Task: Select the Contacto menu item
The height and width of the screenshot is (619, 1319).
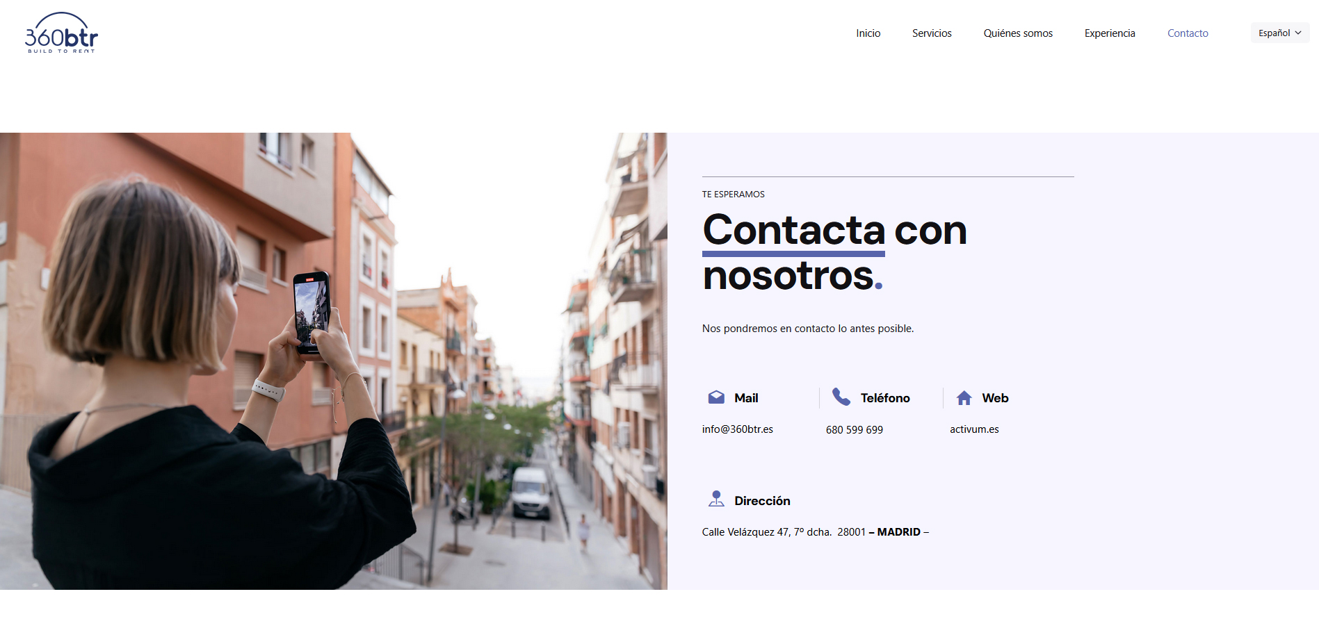Action: [1188, 33]
